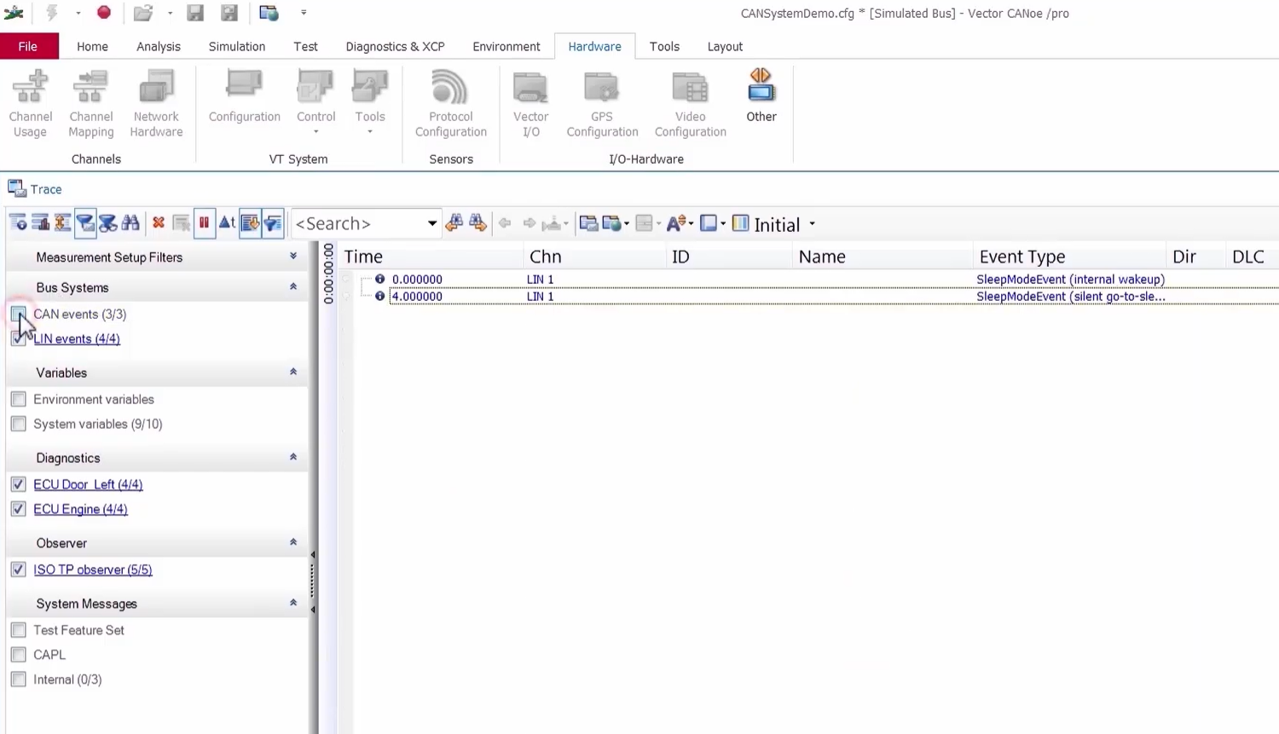Image resolution: width=1279 pixels, height=734 pixels.
Task: Click the Event Type column header
Action: pos(1069,257)
